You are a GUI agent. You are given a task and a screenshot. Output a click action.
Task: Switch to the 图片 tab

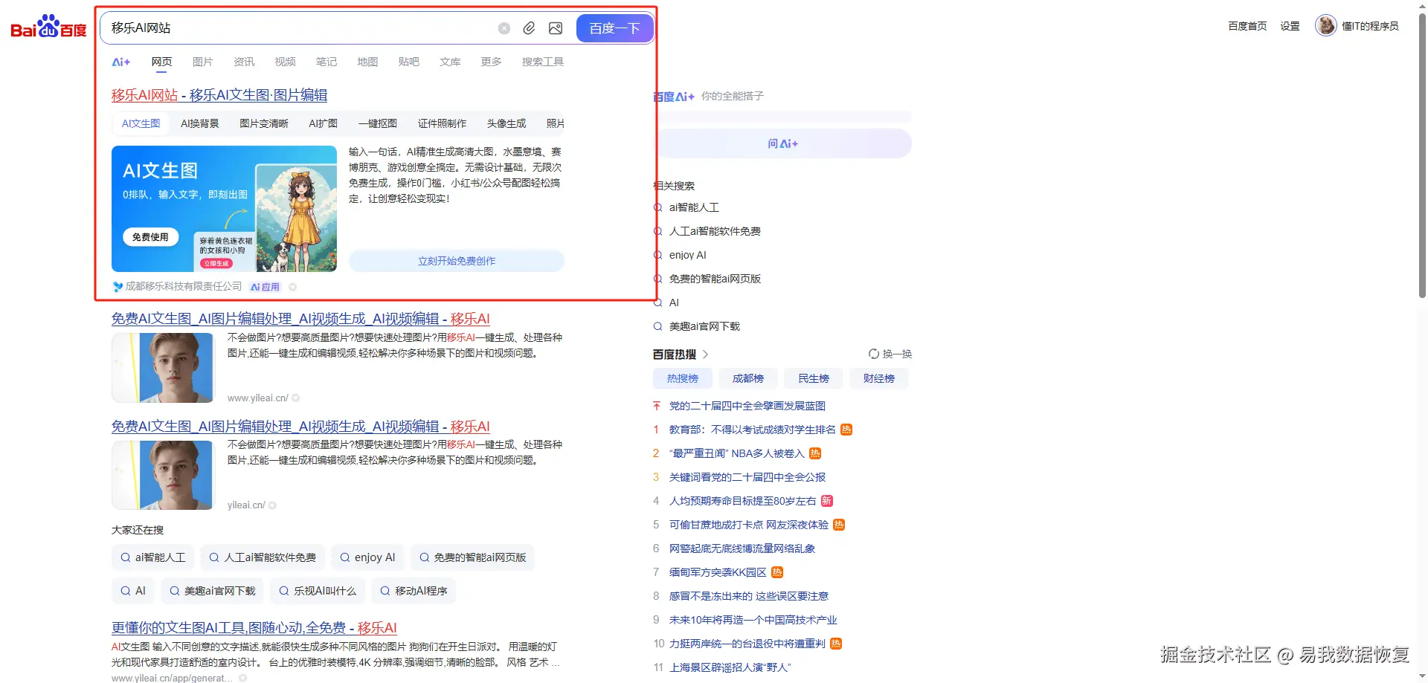(202, 62)
